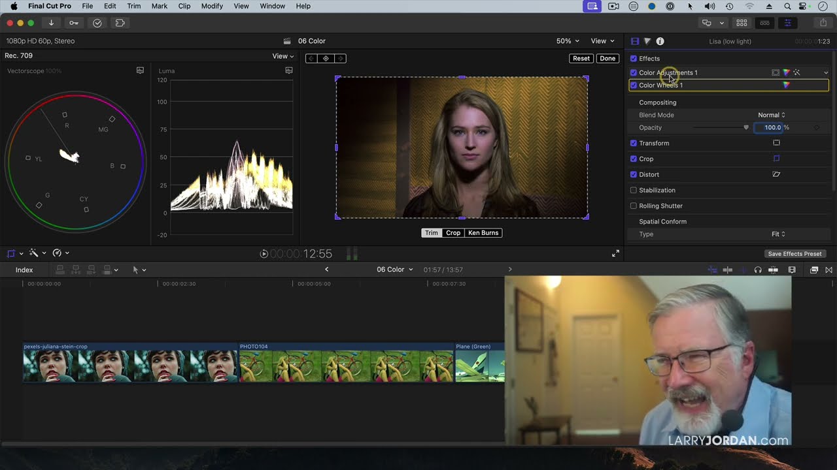
Task: Click the magic wand icon on Color Adjustments 1
Action: tap(796, 72)
